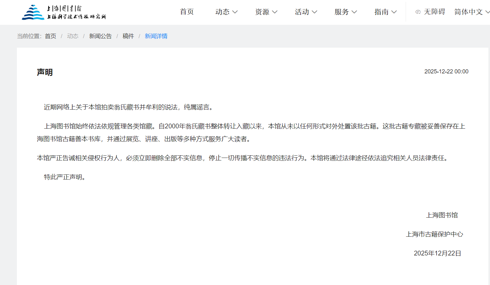Screen dimensions: 490x285
Task: Click the eye icon beside 无障碍
Action: click(x=418, y=12)
